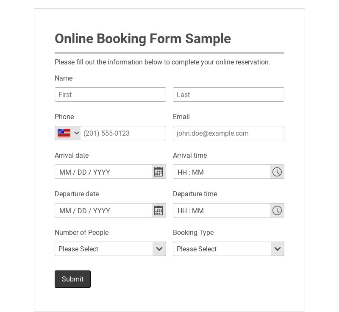Screen dimensions: 339x312
Task: Select the Email input field
Action: (x=228, y=133)
